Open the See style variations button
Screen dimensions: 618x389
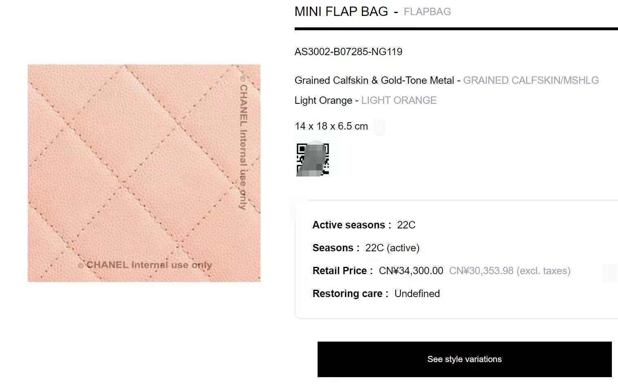click(464, 359)
